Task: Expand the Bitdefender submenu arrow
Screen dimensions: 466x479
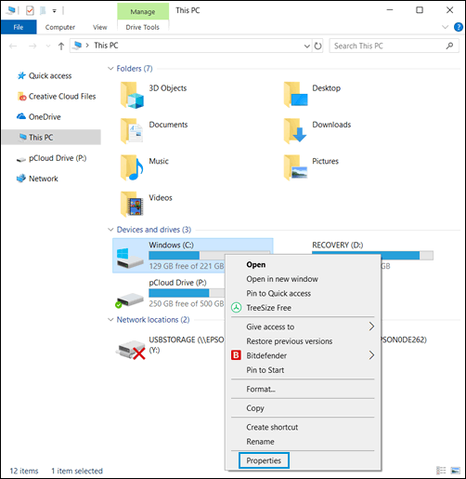Action: (371, 355)
